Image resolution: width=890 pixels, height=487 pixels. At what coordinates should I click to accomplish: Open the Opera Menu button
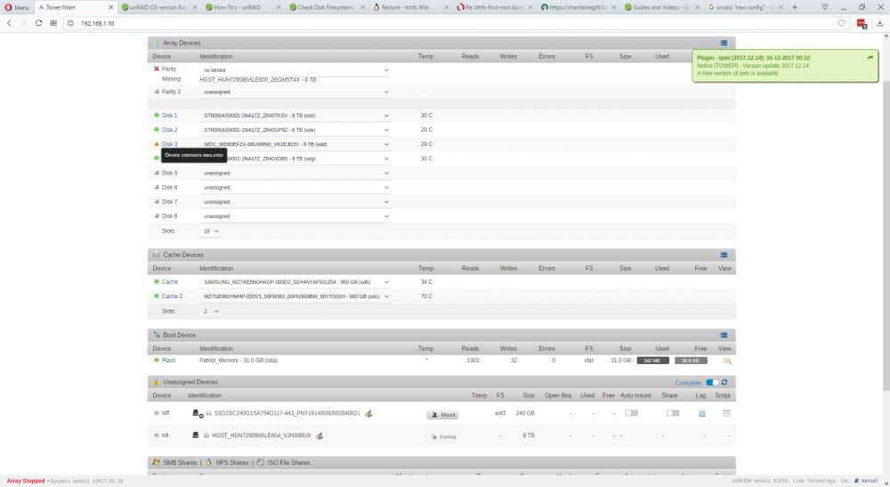17,7
